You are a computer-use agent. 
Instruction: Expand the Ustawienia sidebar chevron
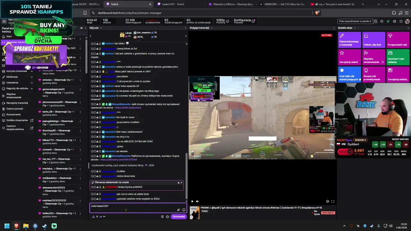(x=31, y=83)
